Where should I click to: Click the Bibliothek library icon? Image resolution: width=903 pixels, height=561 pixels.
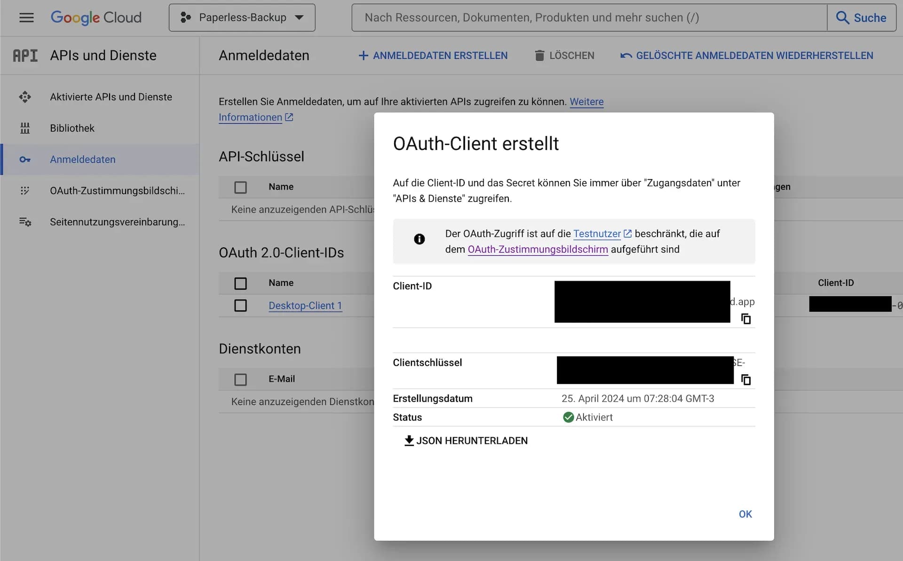coord(25,128)
